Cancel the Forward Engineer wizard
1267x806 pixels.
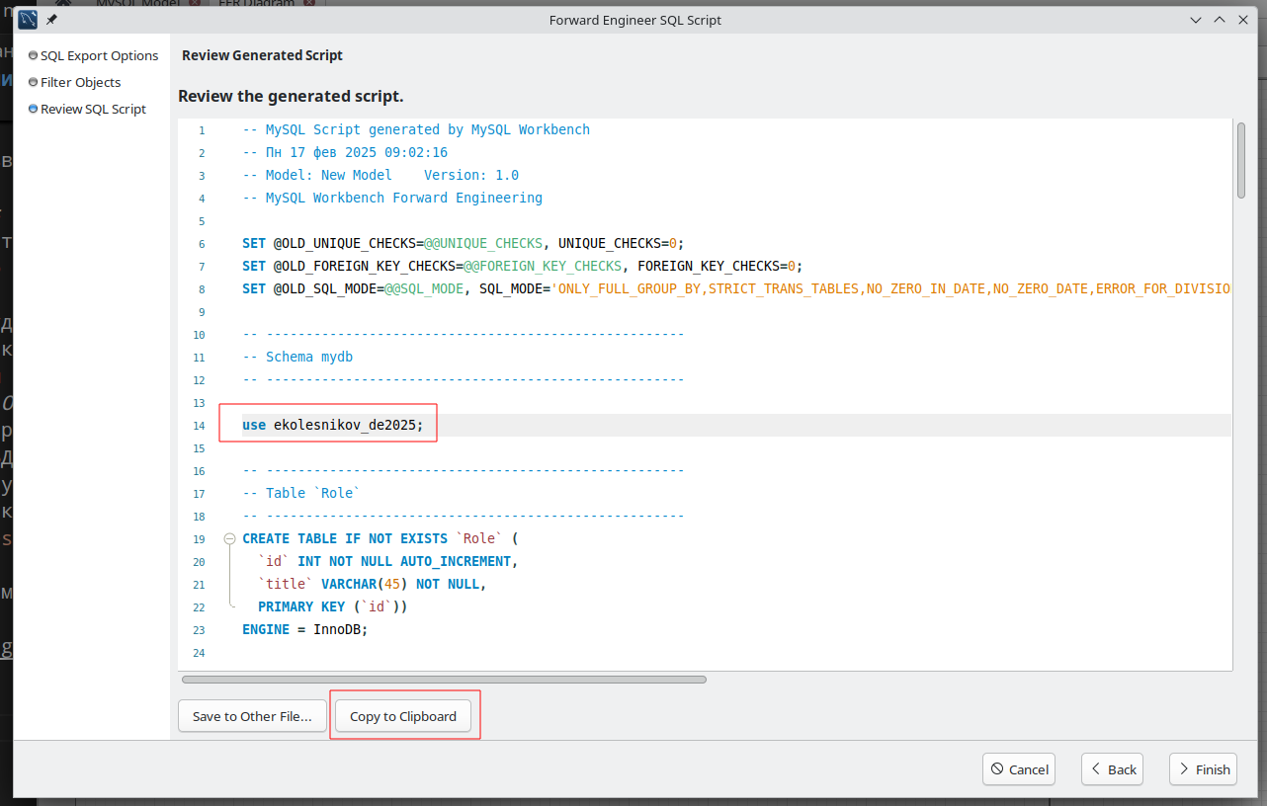coord(1019,769)
